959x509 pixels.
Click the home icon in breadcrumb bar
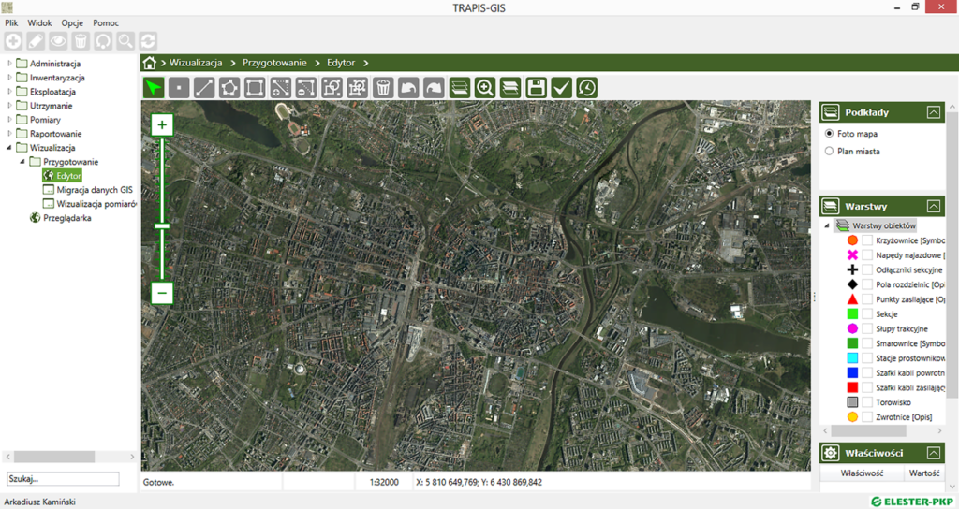(150, 63)
